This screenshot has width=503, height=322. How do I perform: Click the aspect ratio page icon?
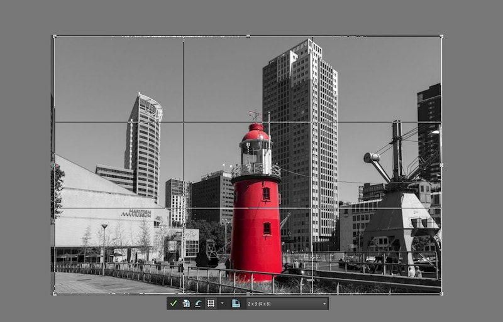point(236,303)
